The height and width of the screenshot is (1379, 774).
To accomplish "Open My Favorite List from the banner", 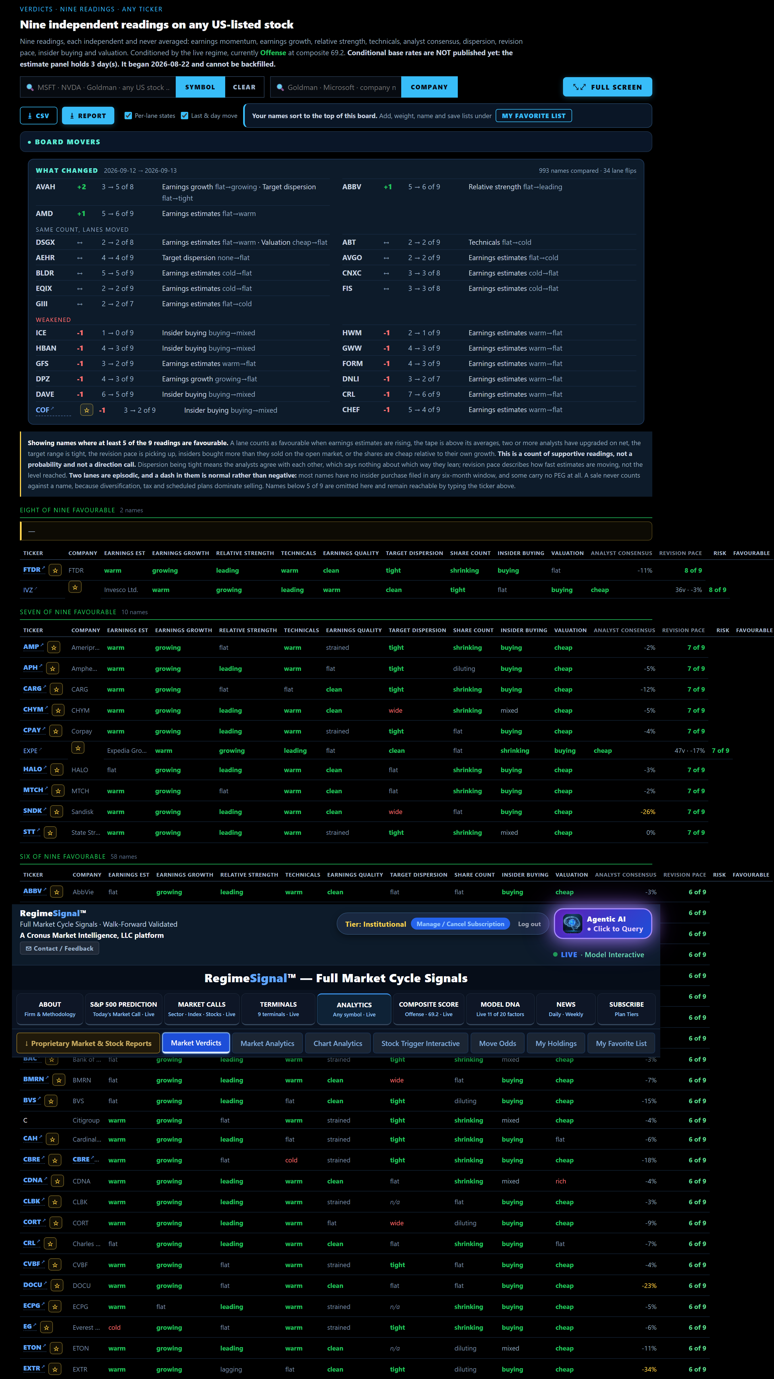I will click(x=533, y=116).
